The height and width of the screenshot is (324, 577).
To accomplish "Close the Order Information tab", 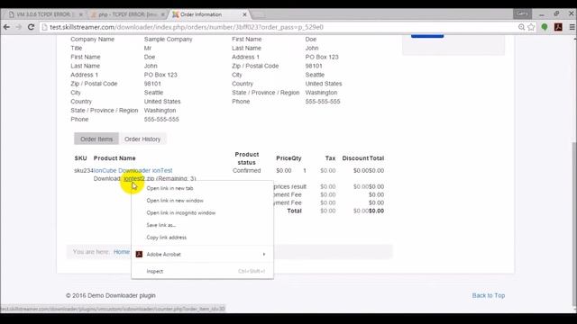I will [x=244, y=14].
